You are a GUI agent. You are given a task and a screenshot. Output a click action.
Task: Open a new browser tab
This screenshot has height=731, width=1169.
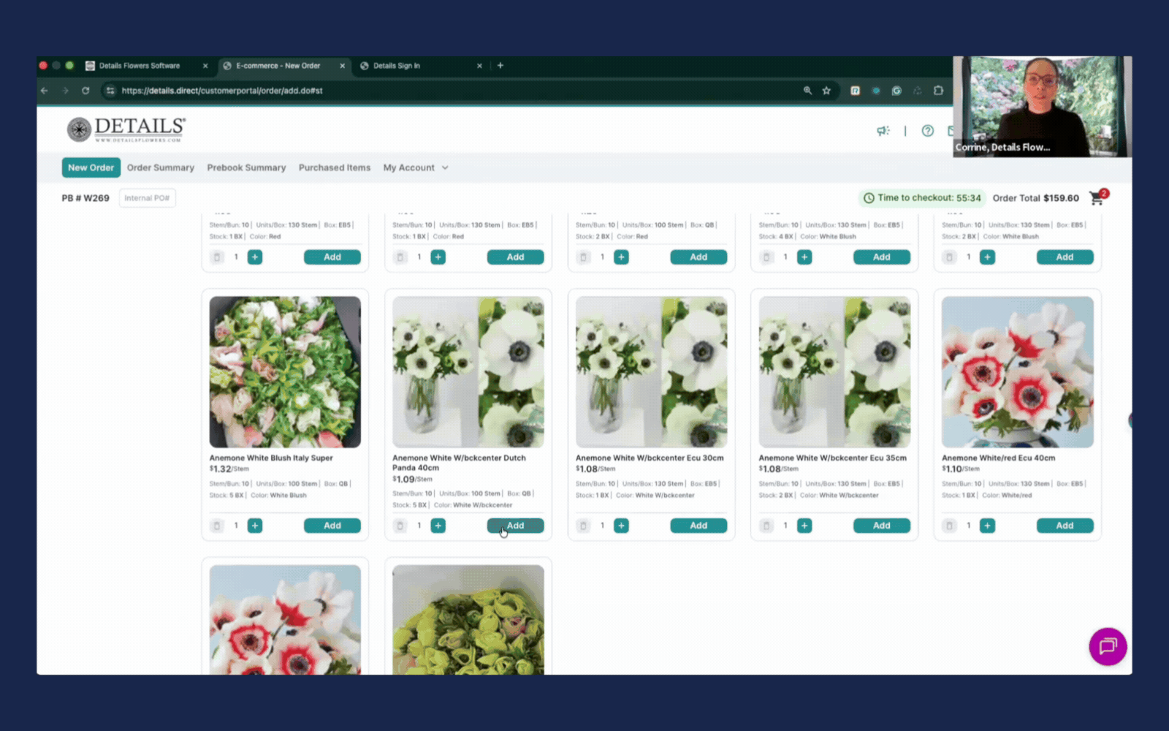pyautogui.click(x=500, y=66)
